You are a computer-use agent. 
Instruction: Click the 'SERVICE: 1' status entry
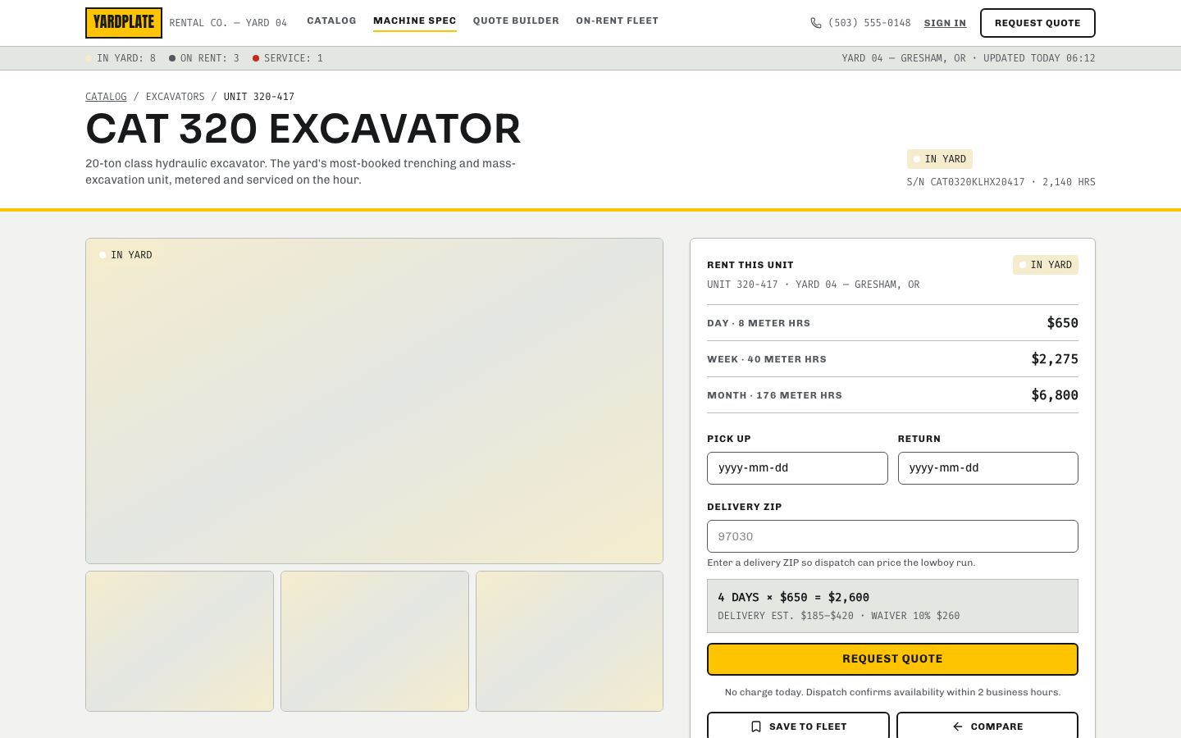[288, 58]
